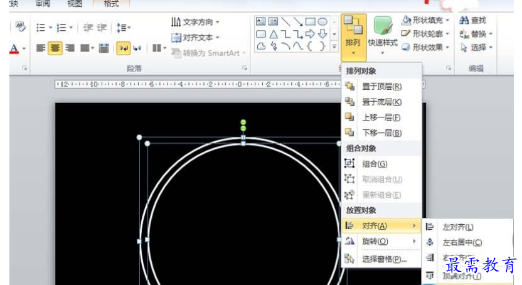Click the 替换 replace button
Screen dimensions: 522x285
pyautogui.click(x=476, y=34)
